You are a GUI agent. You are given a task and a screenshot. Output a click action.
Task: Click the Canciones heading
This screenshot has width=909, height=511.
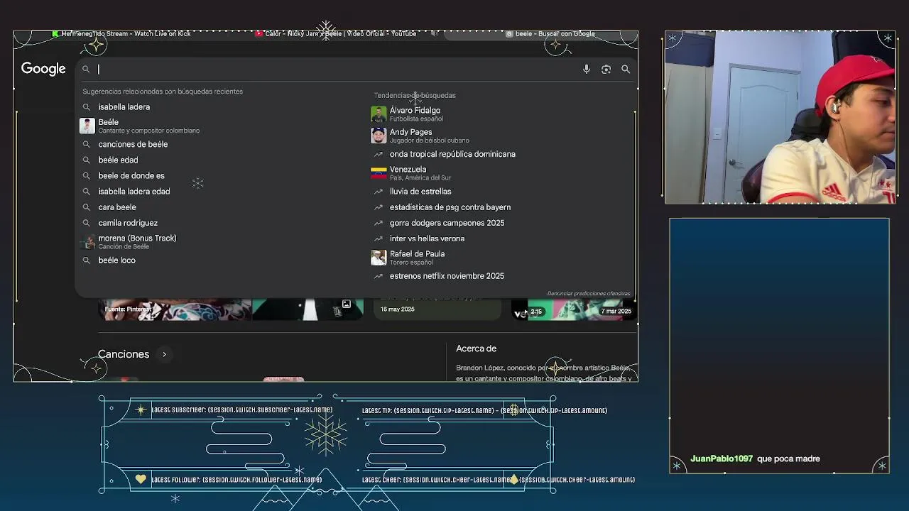(124, 354)
